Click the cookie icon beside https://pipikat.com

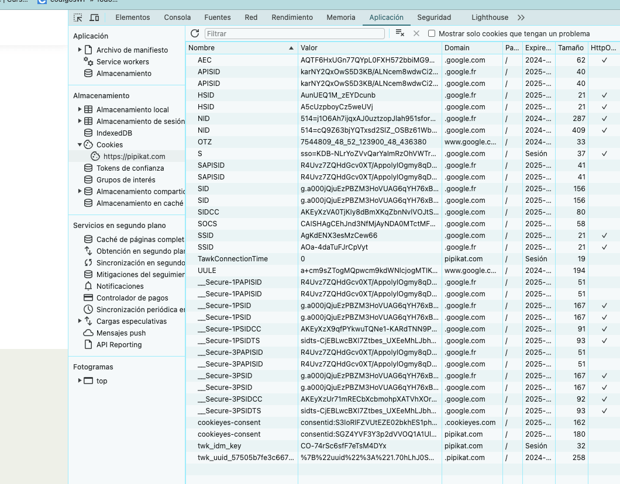pos(95,157)
